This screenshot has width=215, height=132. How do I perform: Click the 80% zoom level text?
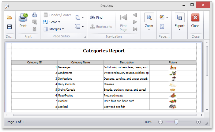click(x=149, y=122)
